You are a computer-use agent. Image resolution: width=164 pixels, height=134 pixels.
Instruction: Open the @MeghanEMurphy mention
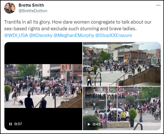coord(74,35)
